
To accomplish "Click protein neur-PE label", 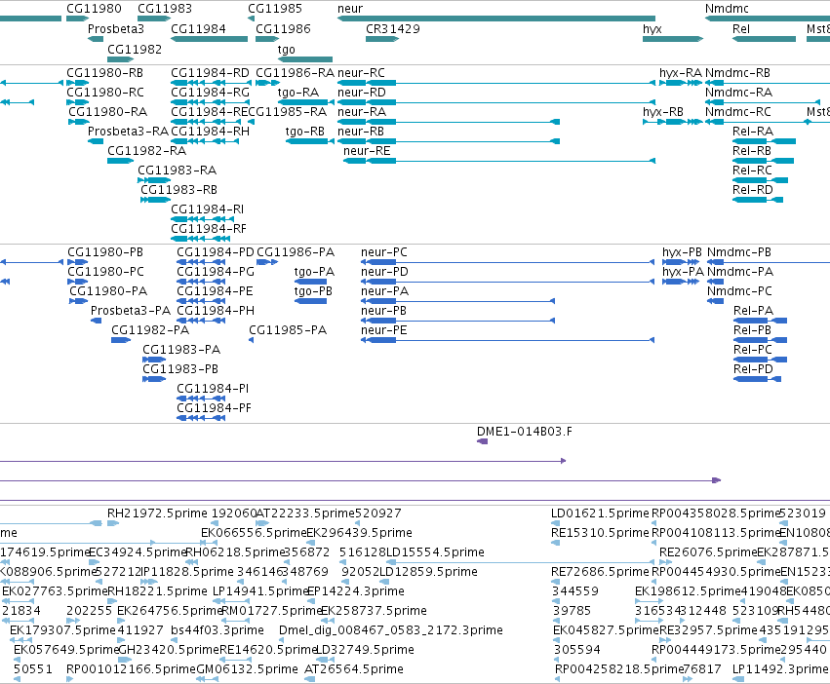I will (x=383, y=330).
